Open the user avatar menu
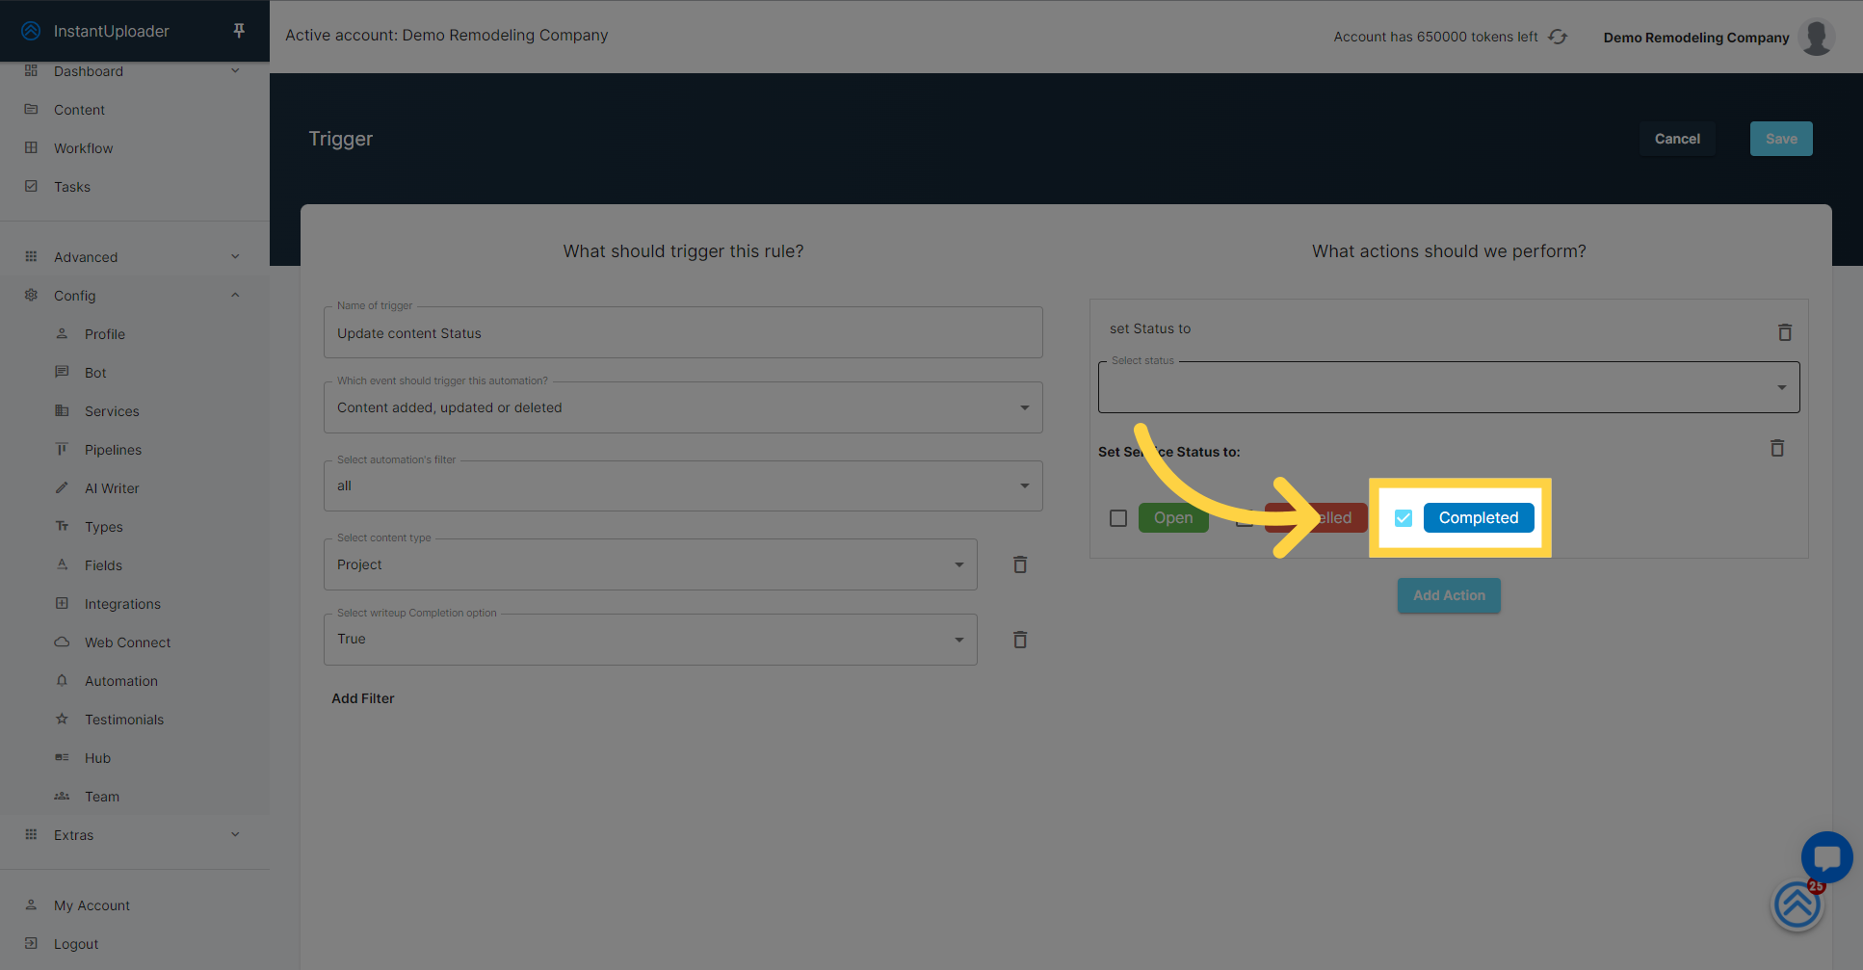Screen dimensions: 1863x970 (1817, 38)
